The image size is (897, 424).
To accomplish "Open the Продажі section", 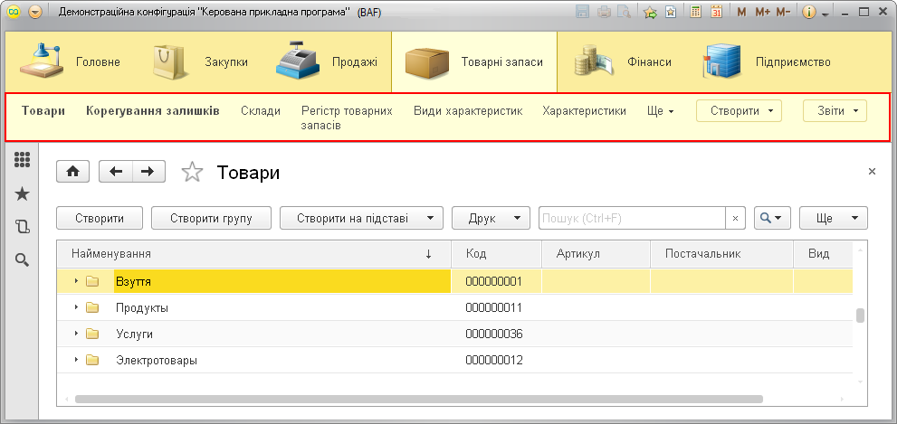I will (326, 61).
